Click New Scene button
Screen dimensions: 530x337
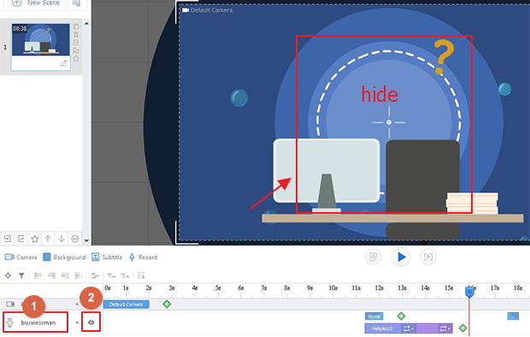[36, 3]
